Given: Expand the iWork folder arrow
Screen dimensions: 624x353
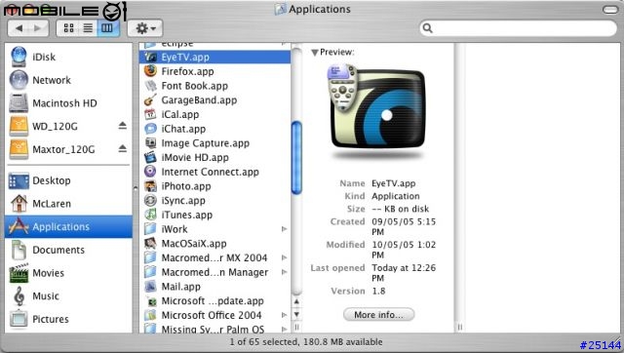Looking at the screenshot, I should coord(284,229).
